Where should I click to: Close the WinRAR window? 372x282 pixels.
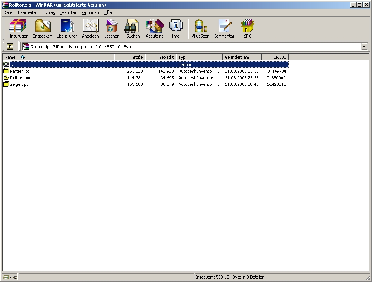367,5
